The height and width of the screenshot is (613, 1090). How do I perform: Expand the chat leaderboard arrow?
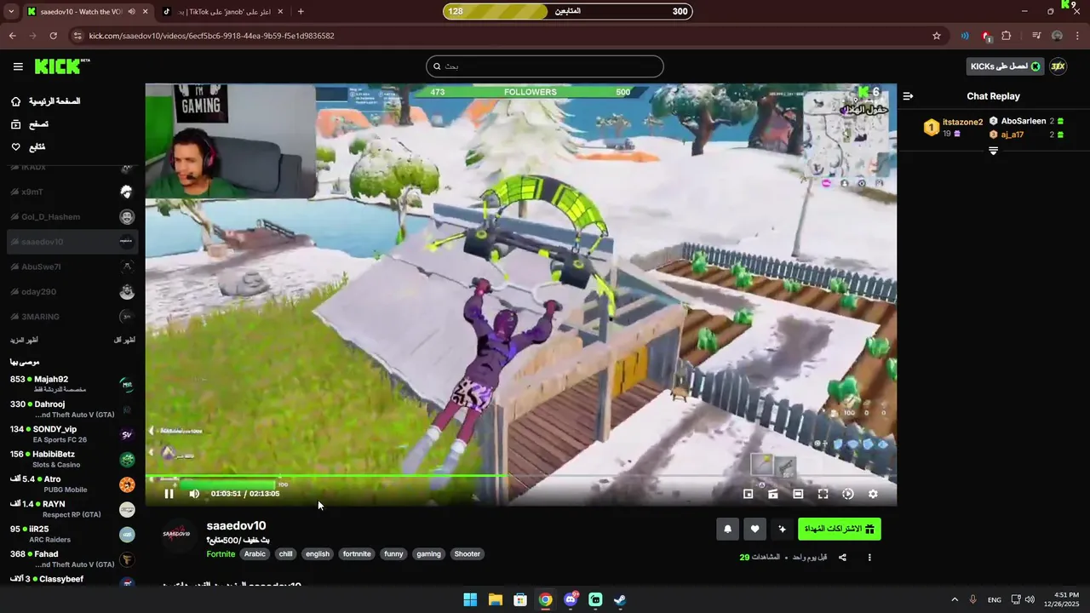pos(993,151)
